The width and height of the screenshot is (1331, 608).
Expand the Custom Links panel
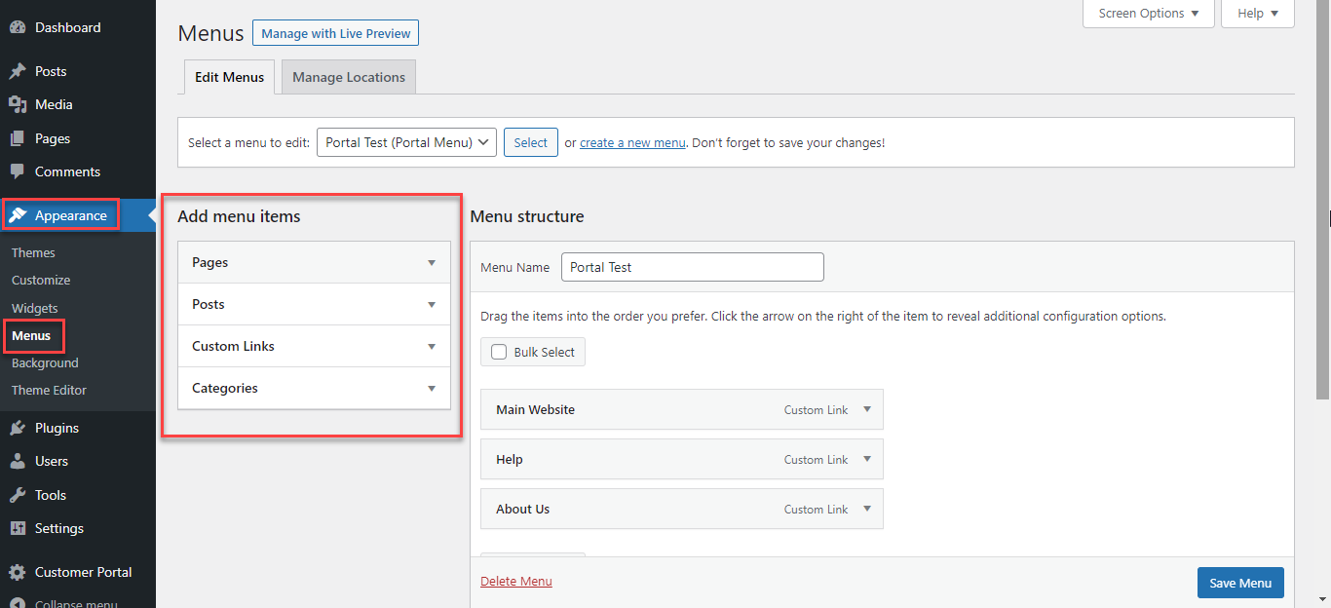431,346
